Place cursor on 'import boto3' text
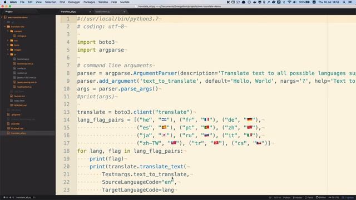 tap(96, 42)
